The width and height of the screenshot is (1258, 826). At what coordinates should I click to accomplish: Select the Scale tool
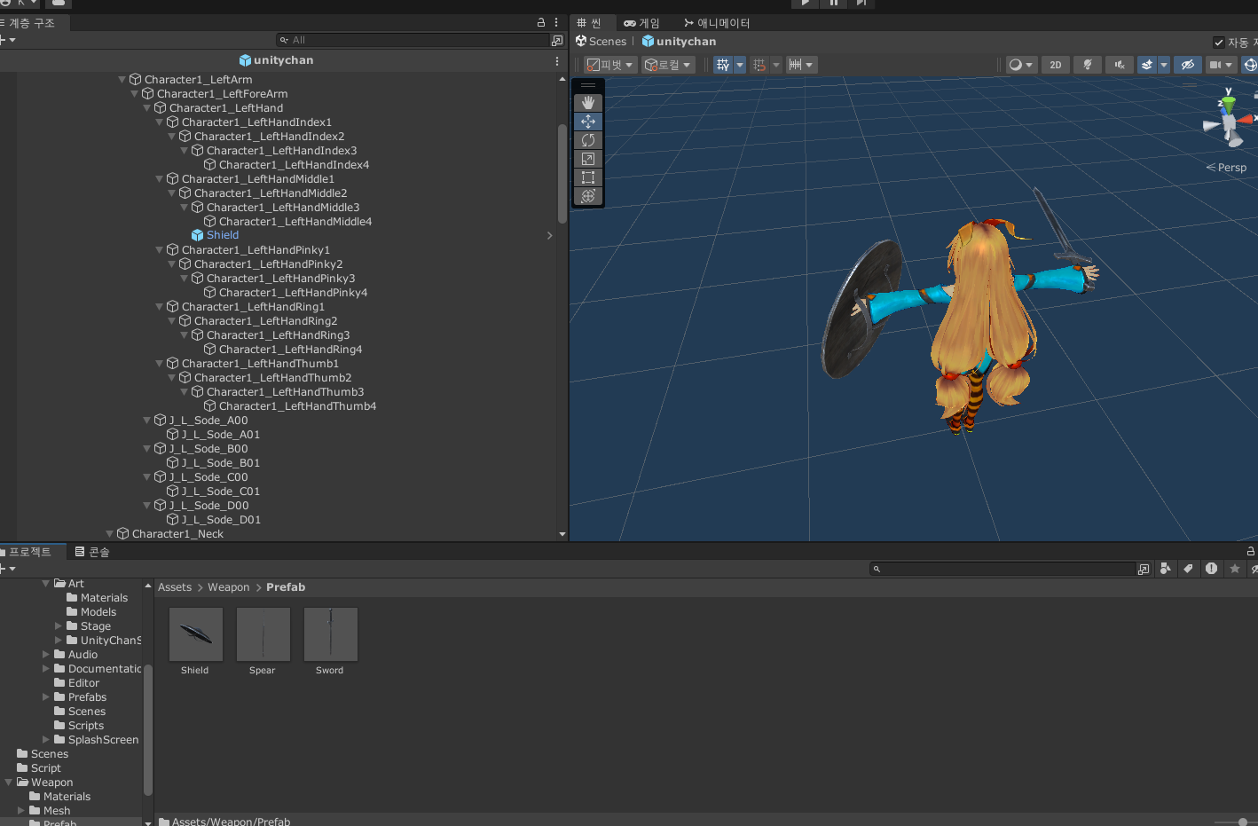pos(587,159)
